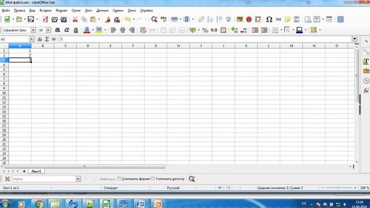Open the paste options dropdown arrow
Viewport: 370px width, 208px height.
pyautogui.click(x=99, y=19)
